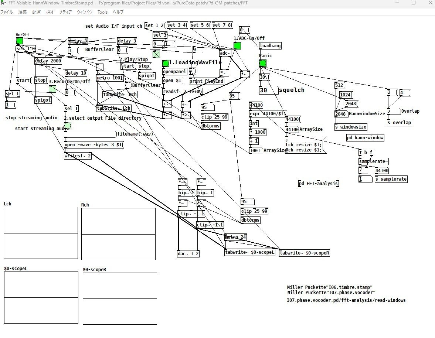This screenshot has height=338, width=435.
Task: Click the green 1.LoadingWavFile bang
Action: [x=166, y=63]
